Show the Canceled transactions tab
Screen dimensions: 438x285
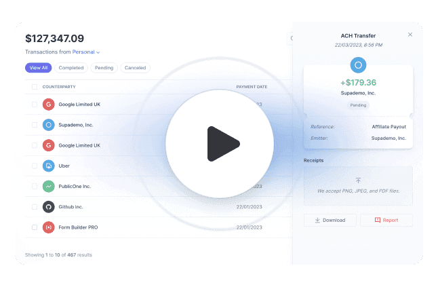click(x=136, y=68)
